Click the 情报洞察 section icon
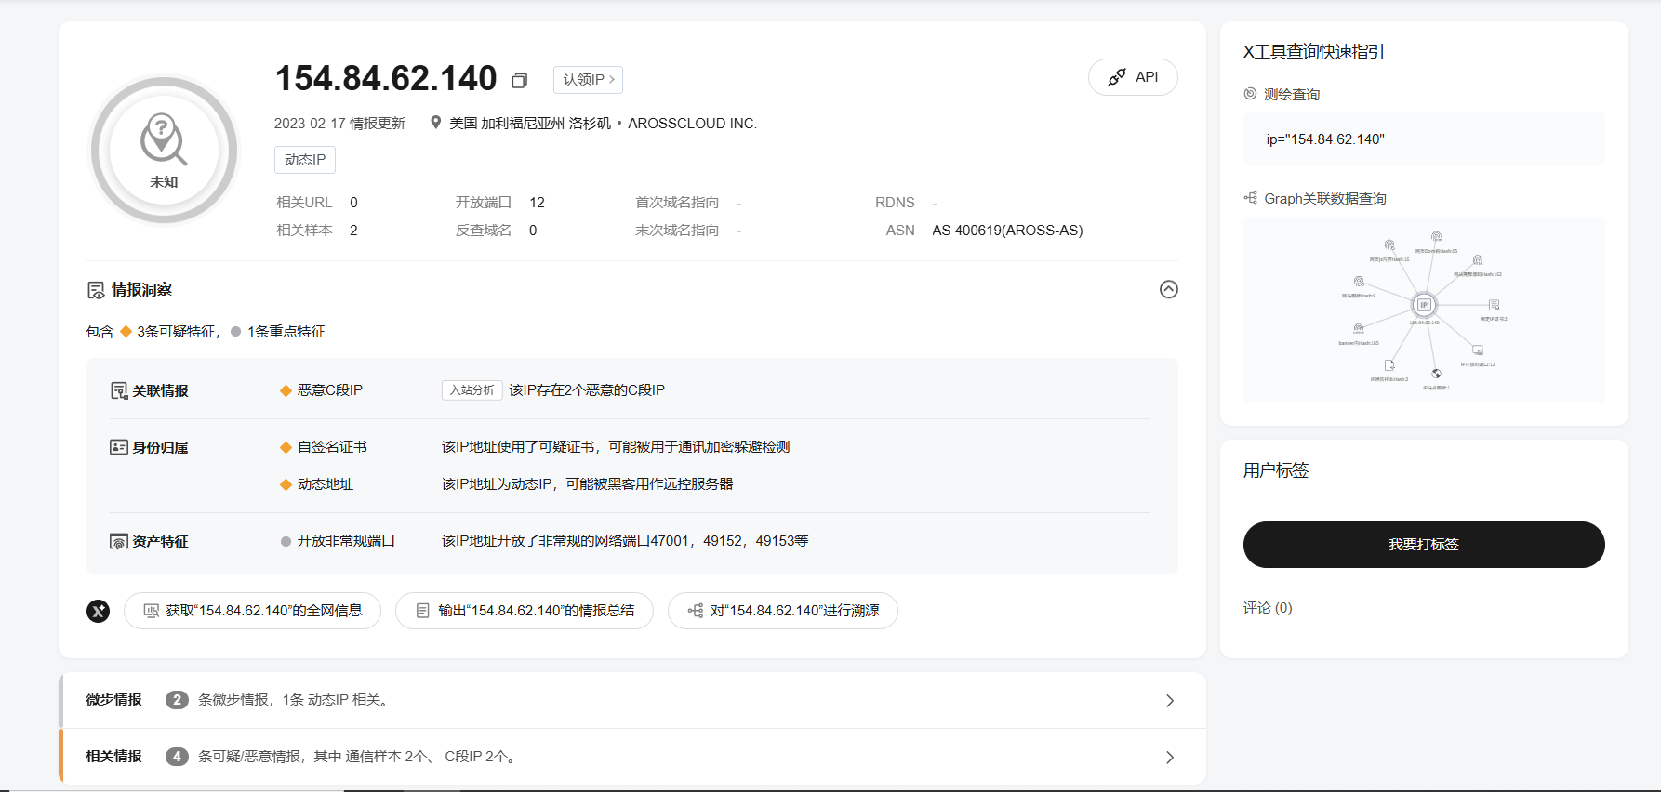 pyautogui.click(x=96, y=290)
